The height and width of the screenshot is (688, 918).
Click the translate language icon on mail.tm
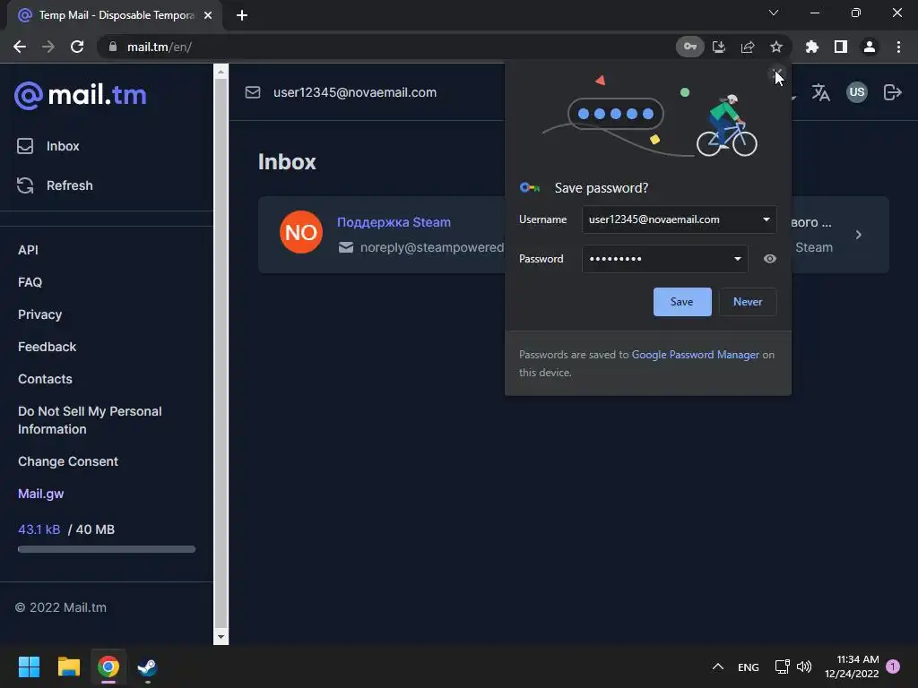tap(821, 92)
